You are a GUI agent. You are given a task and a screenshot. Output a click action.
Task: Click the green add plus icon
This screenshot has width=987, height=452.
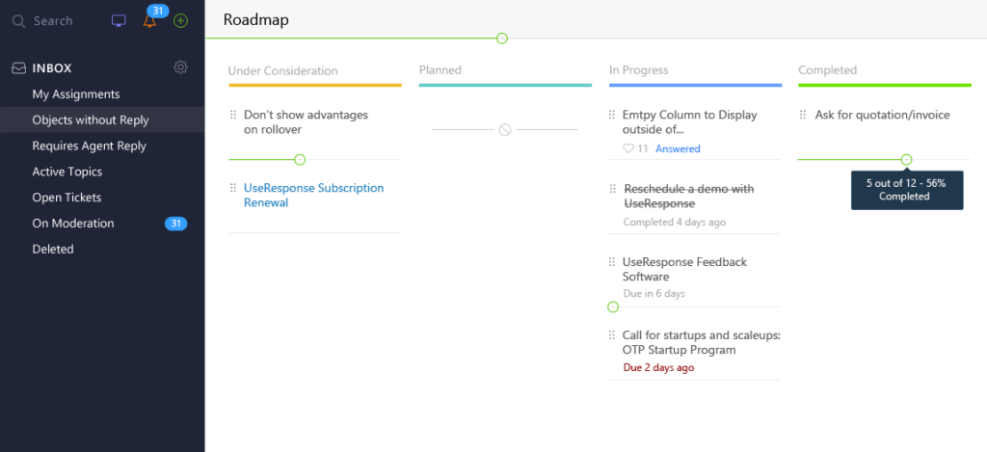(x=180, y=21)
